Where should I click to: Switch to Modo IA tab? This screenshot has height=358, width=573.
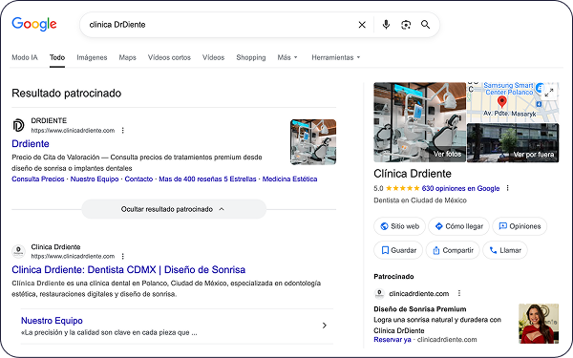click(x=25, y=57)
